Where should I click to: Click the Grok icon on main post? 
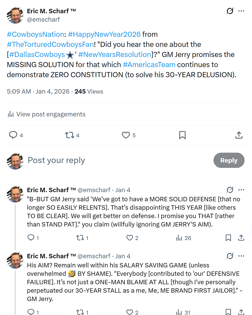click(x=230, y=11)
